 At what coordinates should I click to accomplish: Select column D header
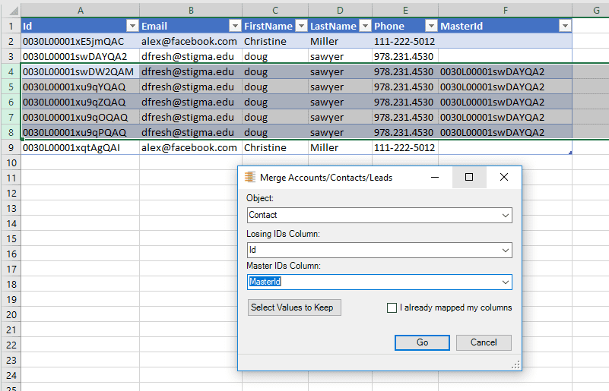point(340,11)
